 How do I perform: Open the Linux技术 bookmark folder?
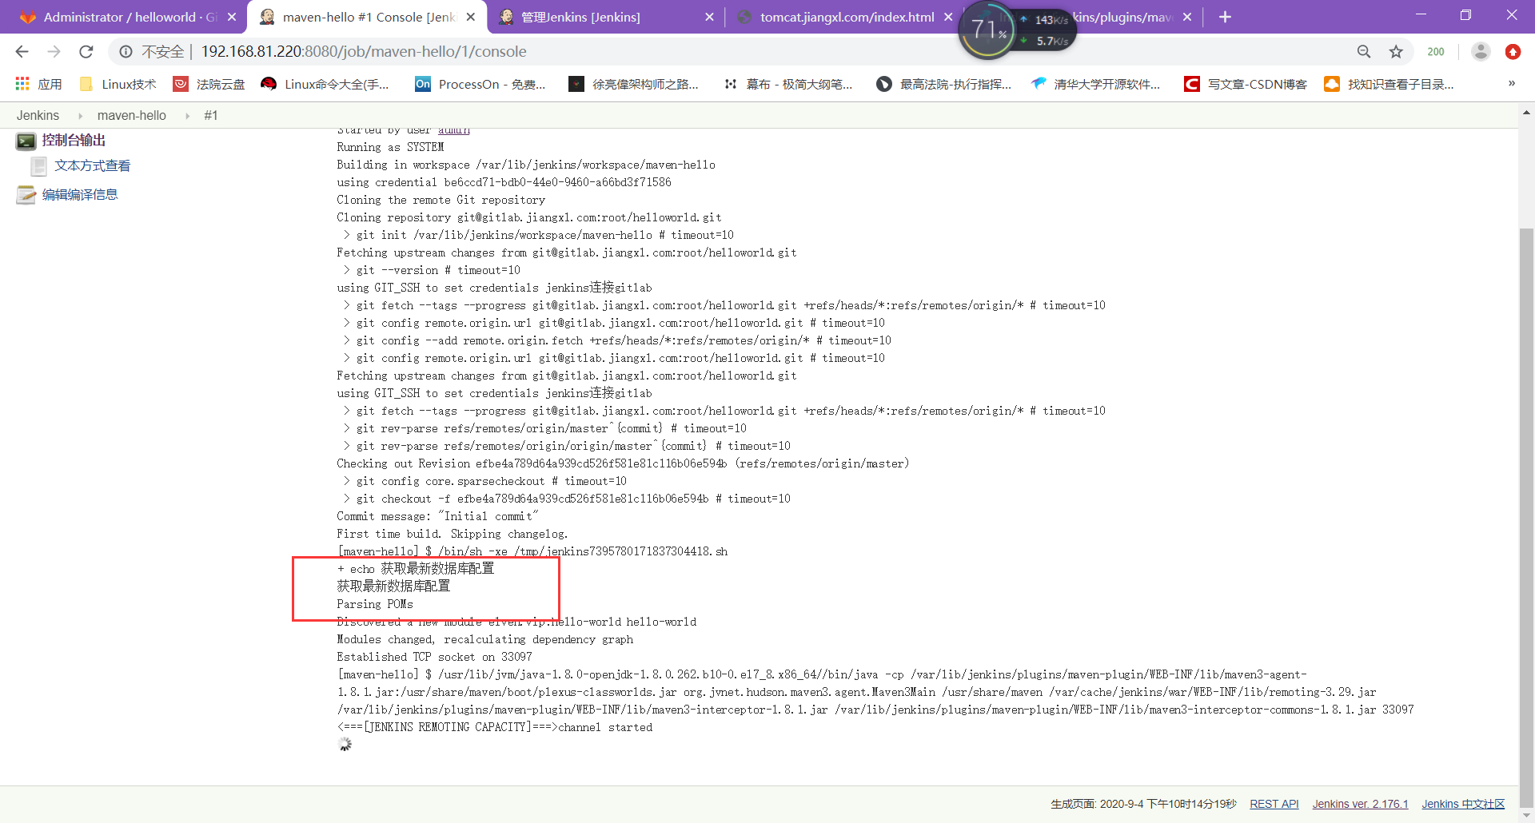(x=118, y=84)
